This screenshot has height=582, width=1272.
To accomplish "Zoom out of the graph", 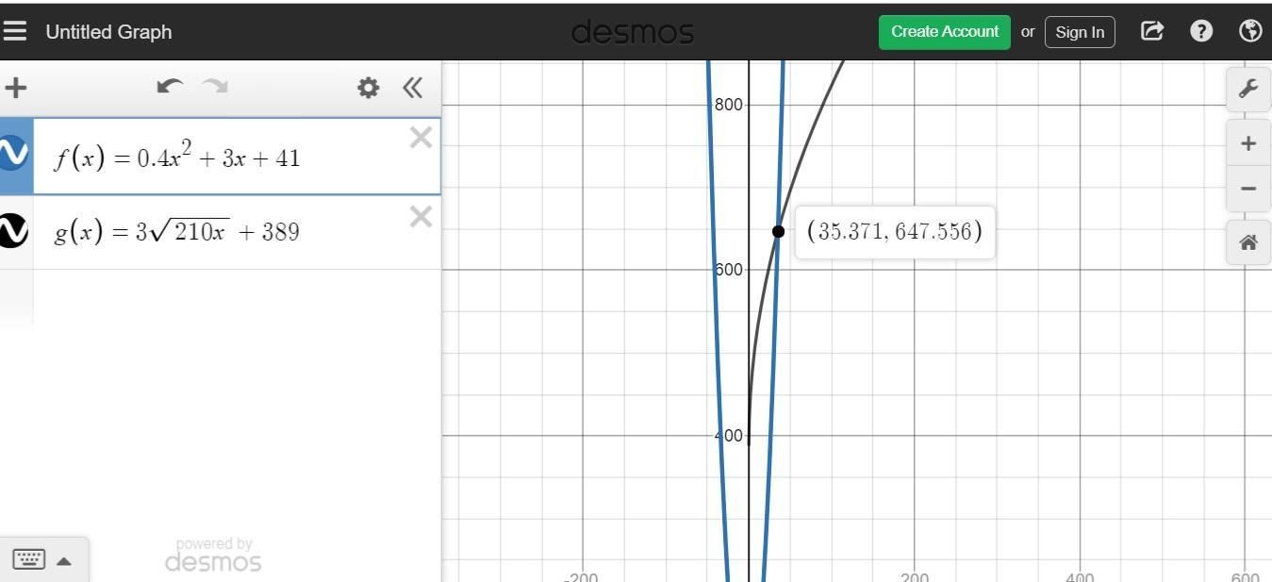I will [x=1248, y=188].
